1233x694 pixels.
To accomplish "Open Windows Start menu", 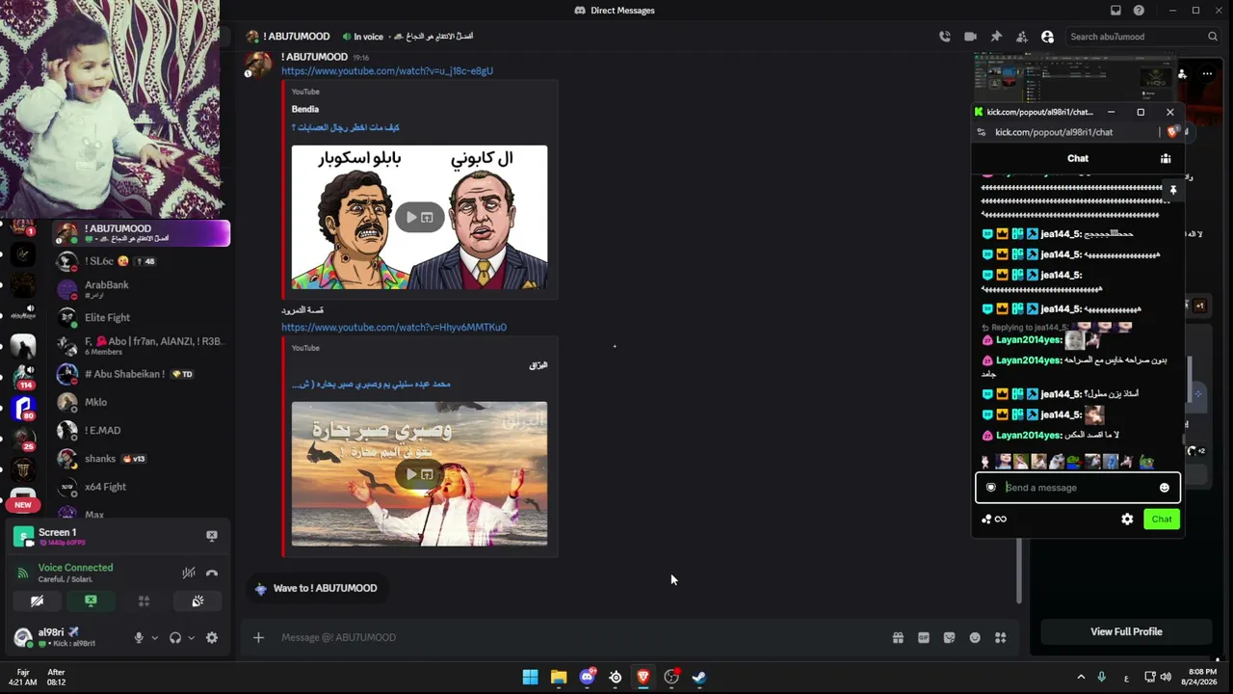I will pos(530,677).
